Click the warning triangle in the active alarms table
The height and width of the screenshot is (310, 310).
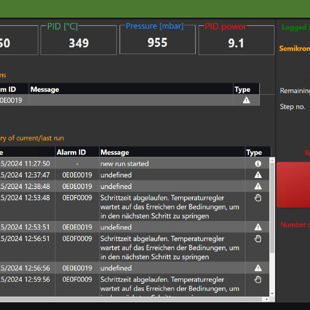[246, 100]
